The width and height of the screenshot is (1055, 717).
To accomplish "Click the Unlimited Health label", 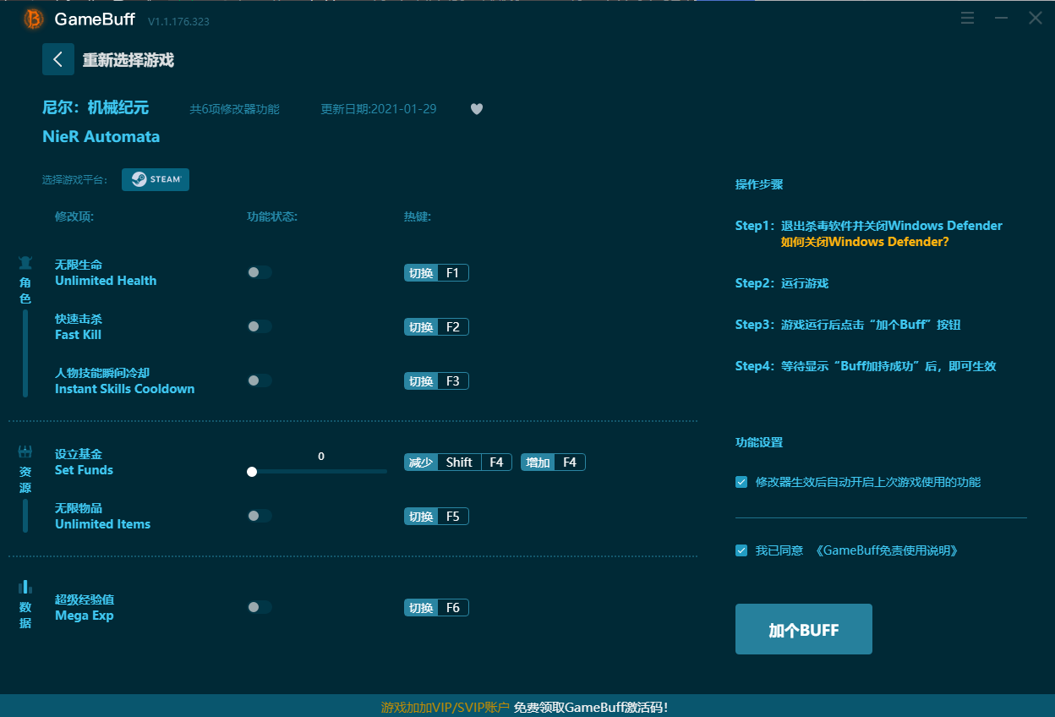I will [x=106, y=281].
